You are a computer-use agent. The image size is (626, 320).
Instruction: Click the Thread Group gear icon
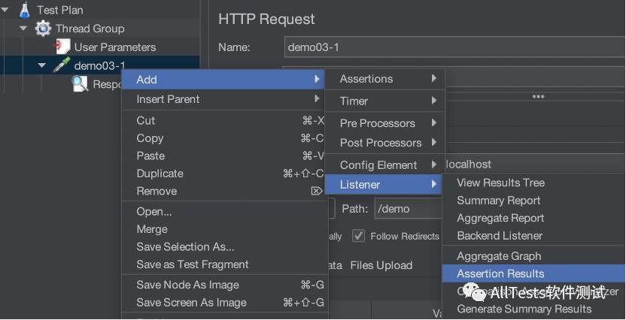click(43, 29)
